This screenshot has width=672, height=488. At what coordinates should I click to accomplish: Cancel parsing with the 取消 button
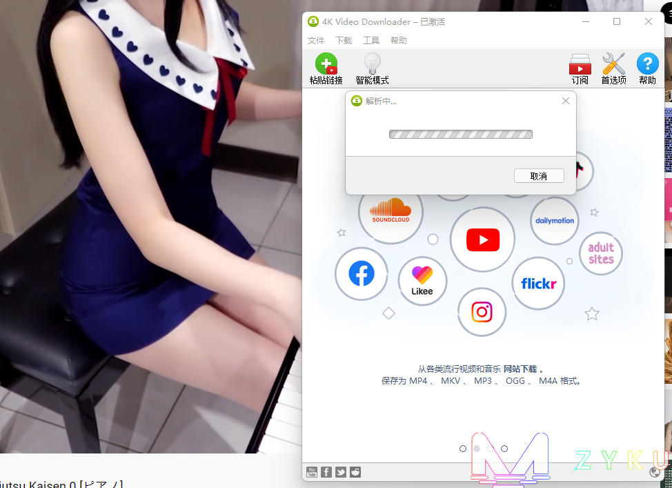(539, 176)
